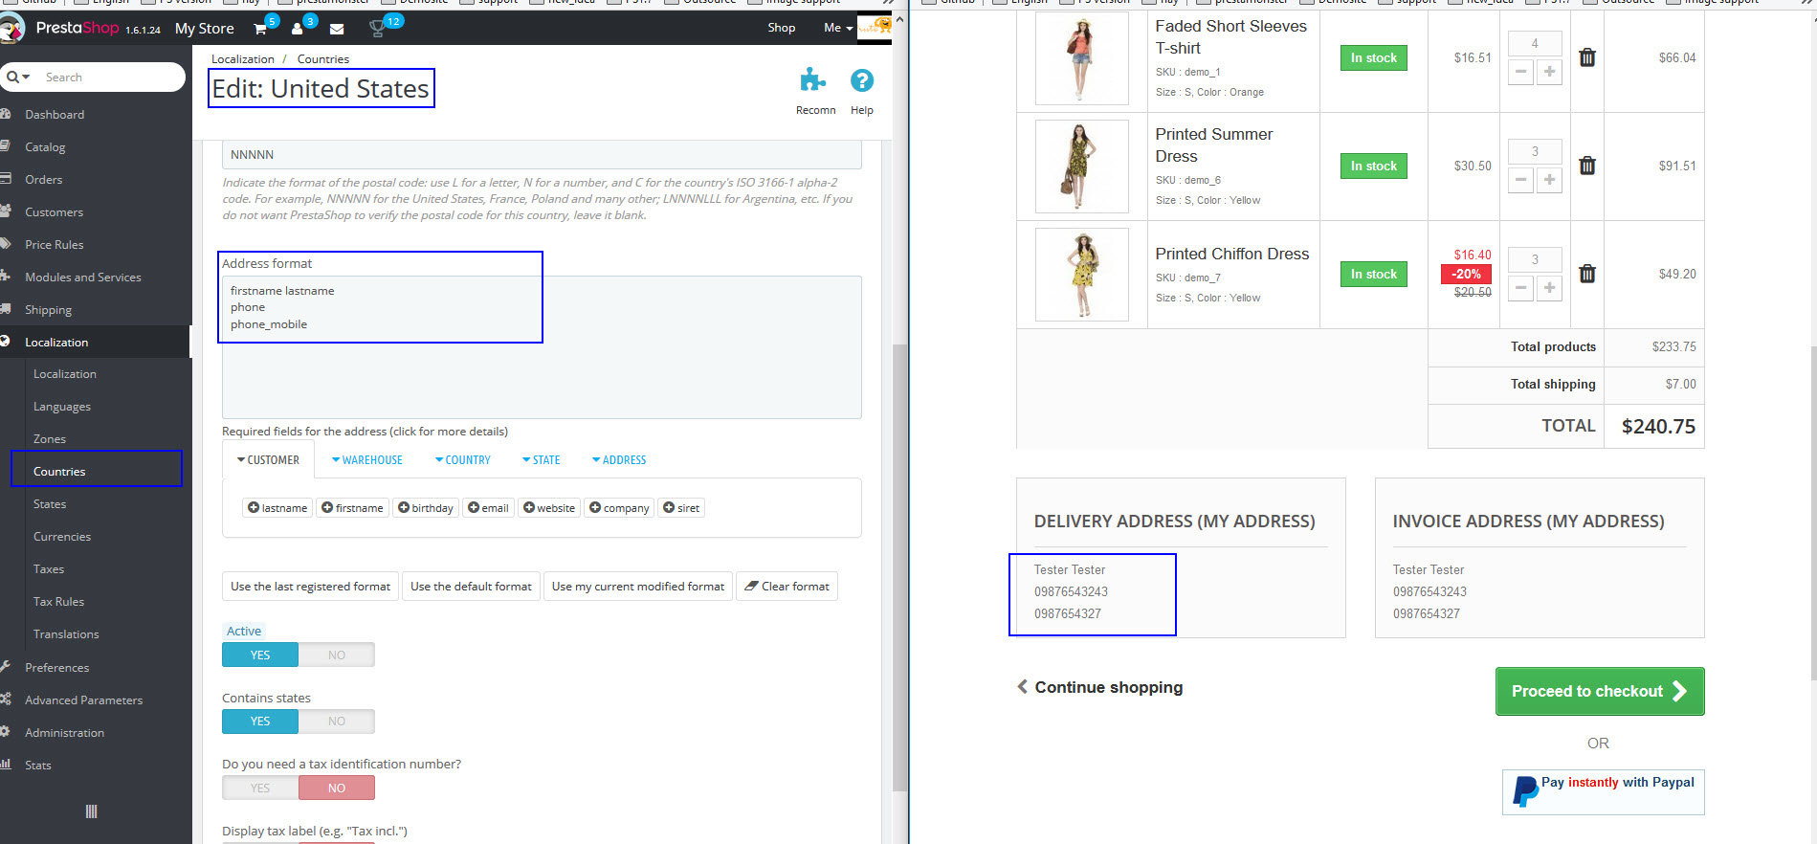Delete Printed Summer Dress with trash icon

[1587, 166]
